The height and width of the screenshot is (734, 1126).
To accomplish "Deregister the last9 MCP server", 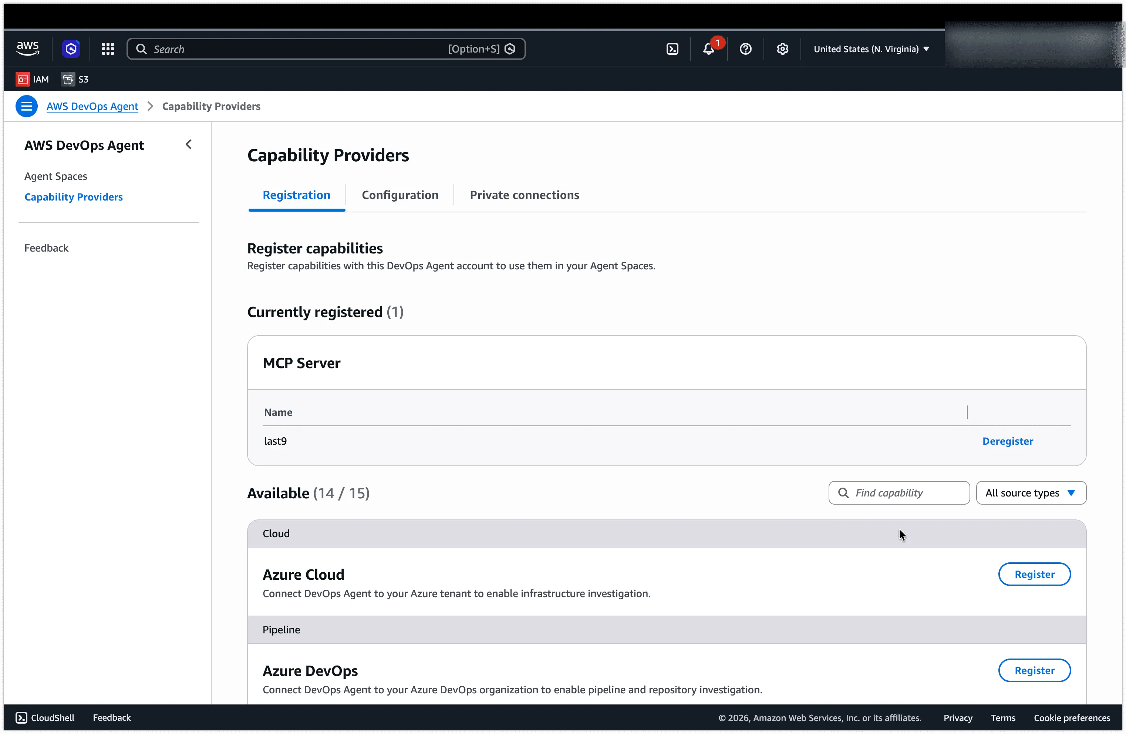I will pyautogui.click(x=1008, y=441).
